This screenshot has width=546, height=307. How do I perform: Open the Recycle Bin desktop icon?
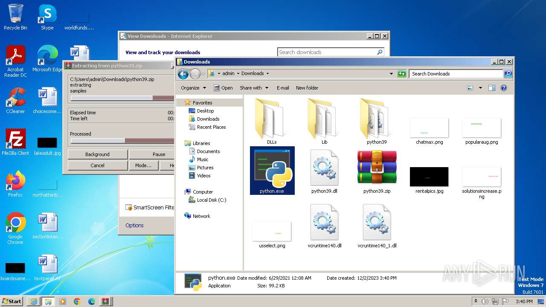click(x=15, y=17)
